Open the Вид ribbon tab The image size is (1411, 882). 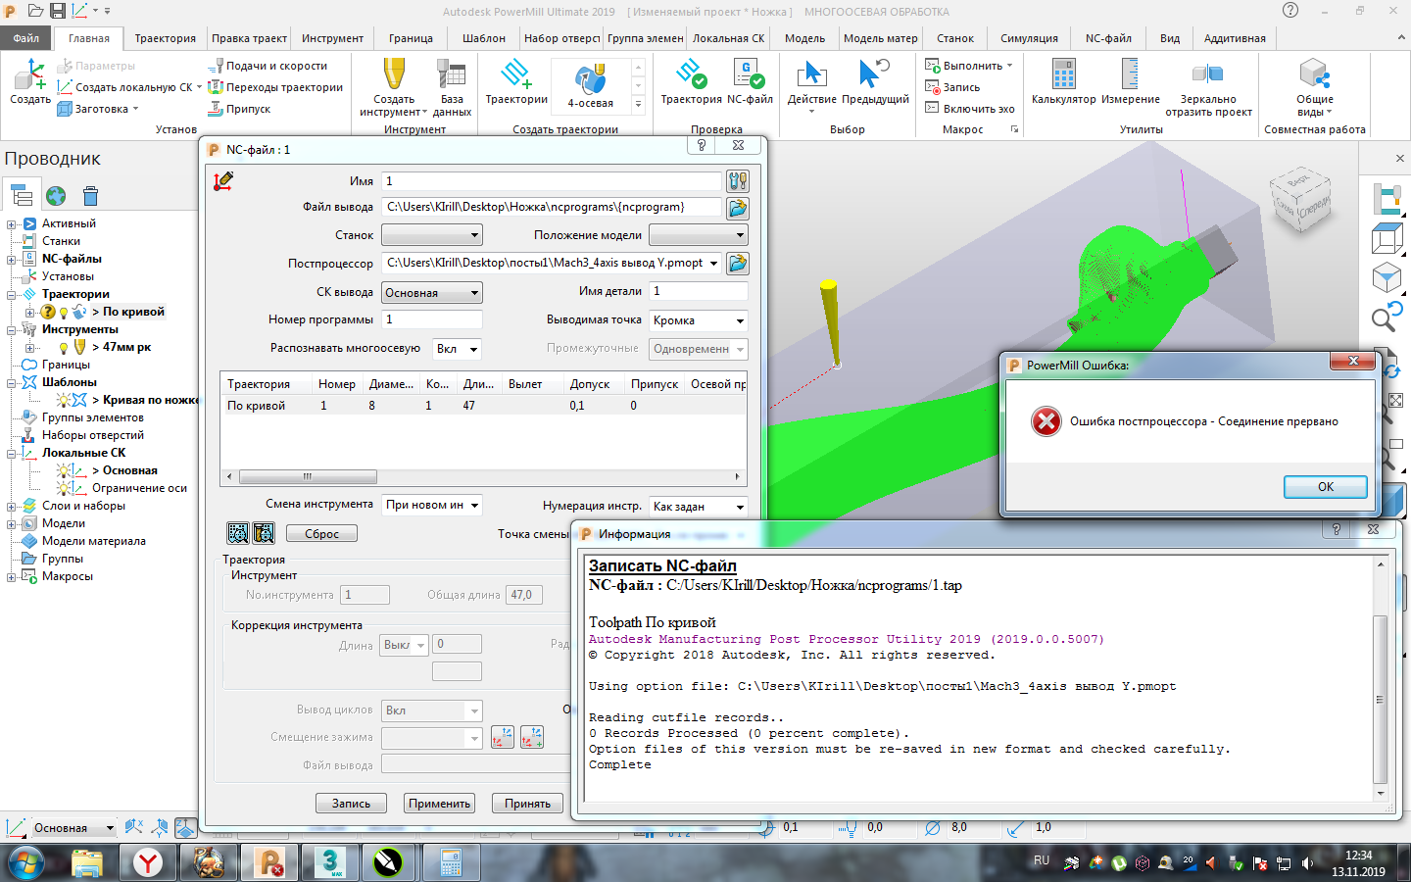(x=1170, y=38)
